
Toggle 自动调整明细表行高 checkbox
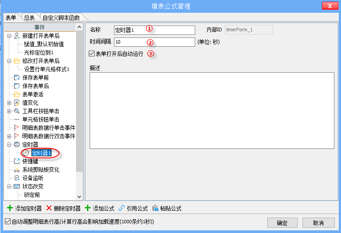(8, 222)
